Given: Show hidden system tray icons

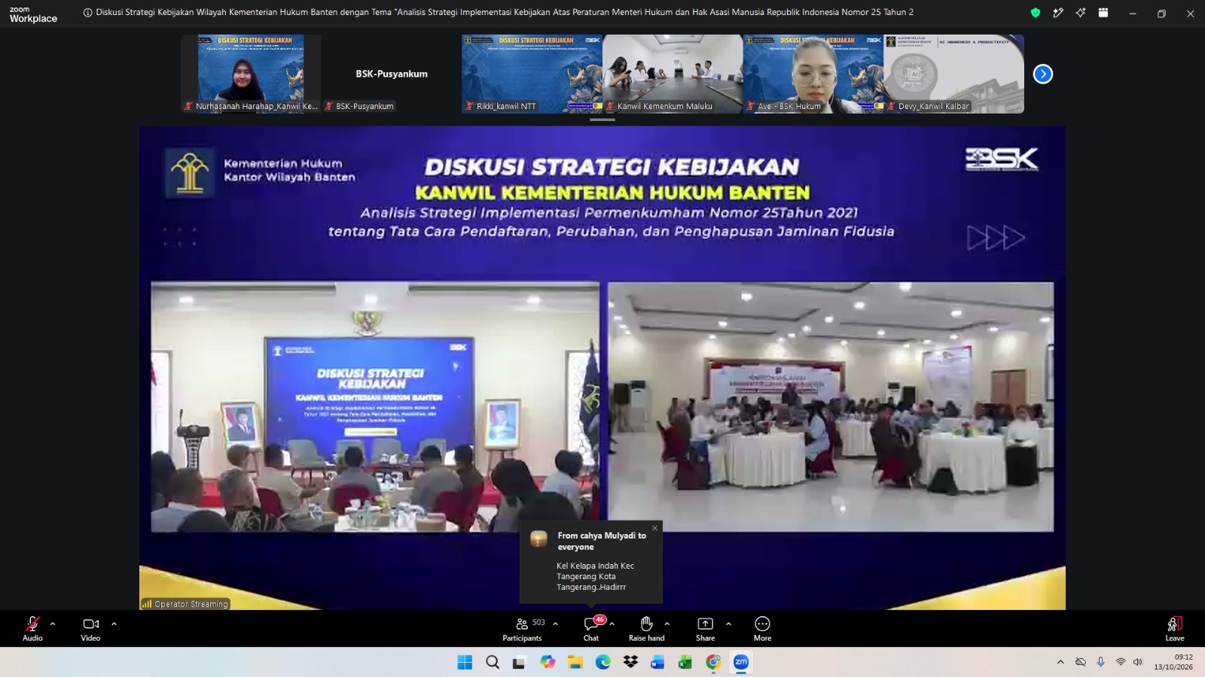Looking at the screenshot, I should (1060, 662).
